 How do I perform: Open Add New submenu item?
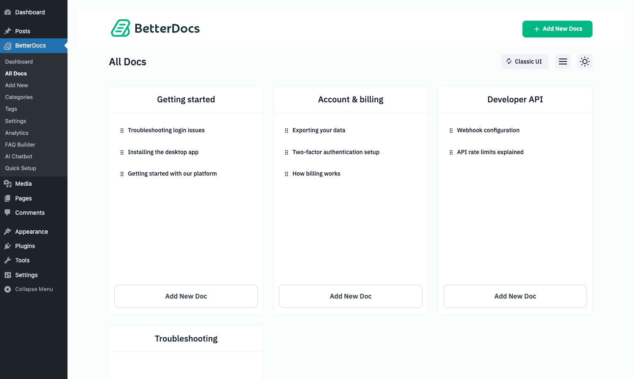click(x=16, y=85)
